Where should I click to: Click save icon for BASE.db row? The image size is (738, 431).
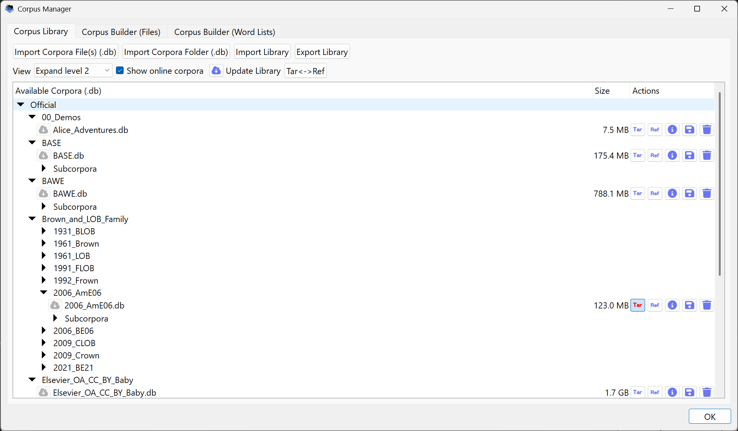tap(689, 156)
